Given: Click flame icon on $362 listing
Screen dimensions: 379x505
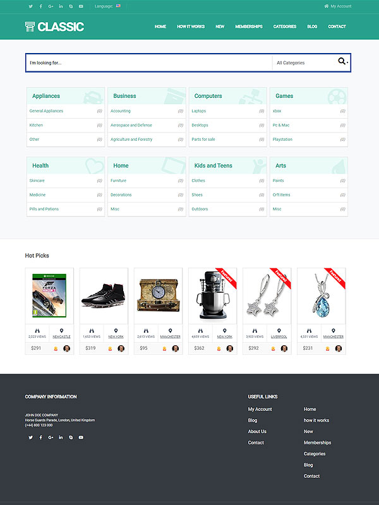Looking at the screenshot, I should 219,348.
